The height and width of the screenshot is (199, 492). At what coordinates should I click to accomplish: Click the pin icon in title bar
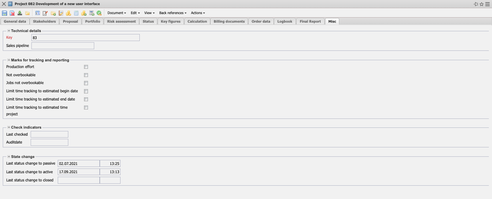coord(476,4)
